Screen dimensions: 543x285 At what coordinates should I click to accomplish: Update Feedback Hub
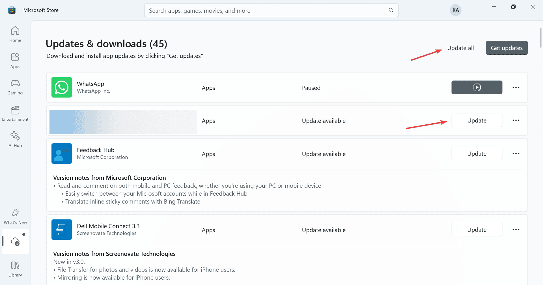click(x=477, y=154)
